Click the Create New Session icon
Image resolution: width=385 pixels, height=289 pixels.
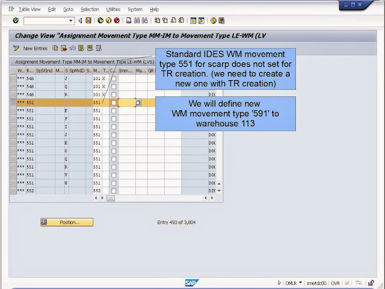(x=193, y=20)
